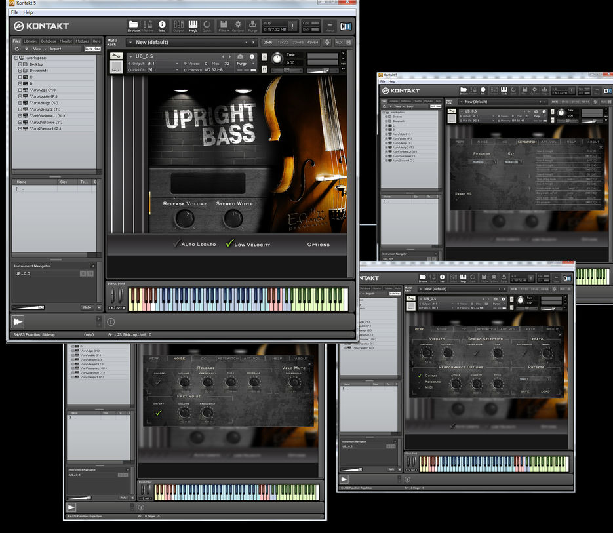Toggle Keyb keyboard icon in largest window
Image resolution: width=613 pixels, height=533 pixels.
pyautogui.click(x=193, y=26)
